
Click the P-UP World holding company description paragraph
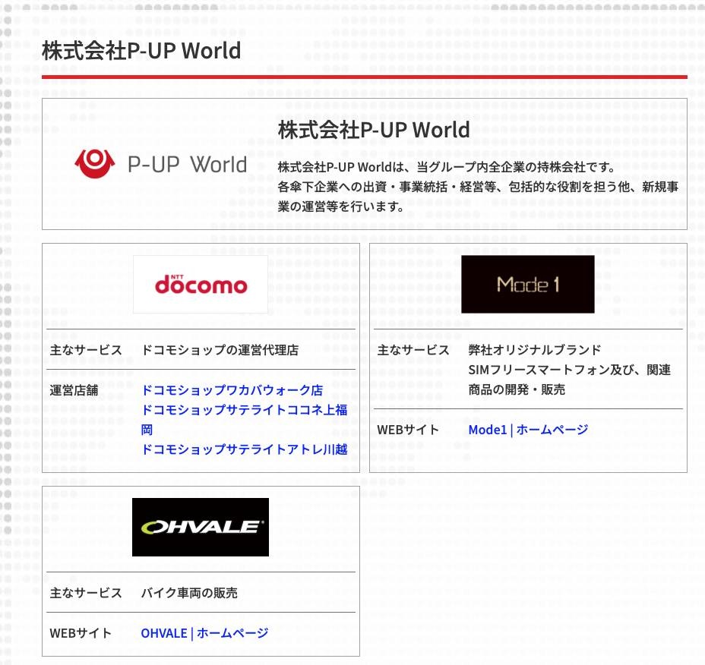478,187
